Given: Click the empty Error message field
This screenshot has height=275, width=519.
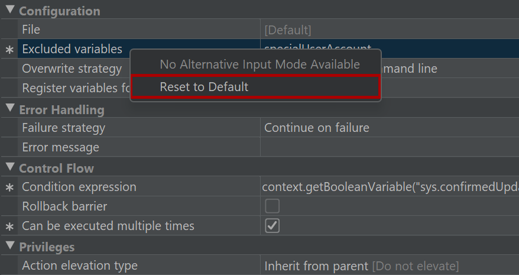Looking at the screenshot, I should 390,147.
